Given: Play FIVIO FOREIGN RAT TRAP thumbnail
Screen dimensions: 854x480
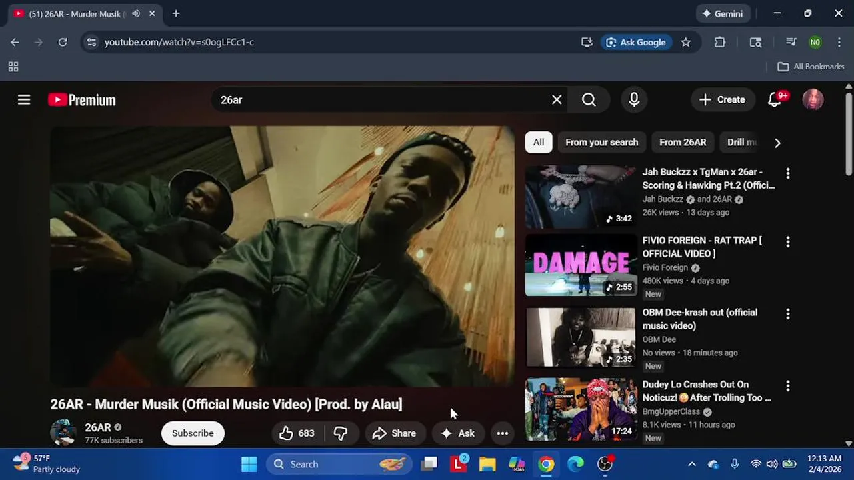Looking at the screenshot, I should click(581, 265).
